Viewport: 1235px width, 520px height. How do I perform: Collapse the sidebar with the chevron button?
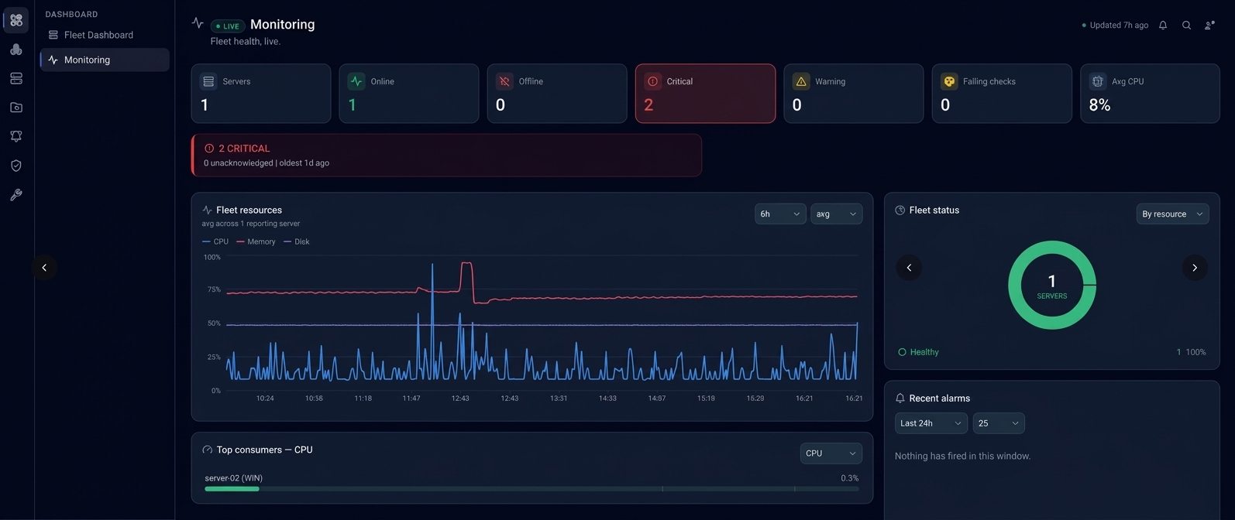point(44,268)
